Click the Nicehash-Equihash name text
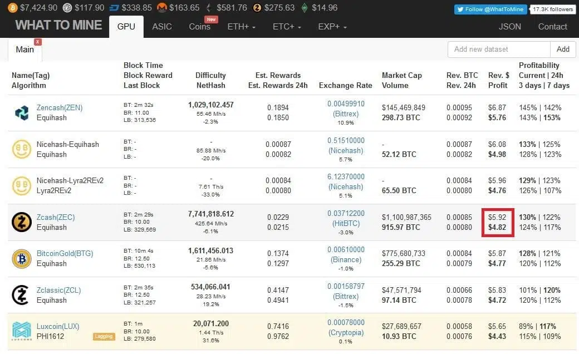Image resolution: width=579 pixels, height=354 pixels. [67, 144]
